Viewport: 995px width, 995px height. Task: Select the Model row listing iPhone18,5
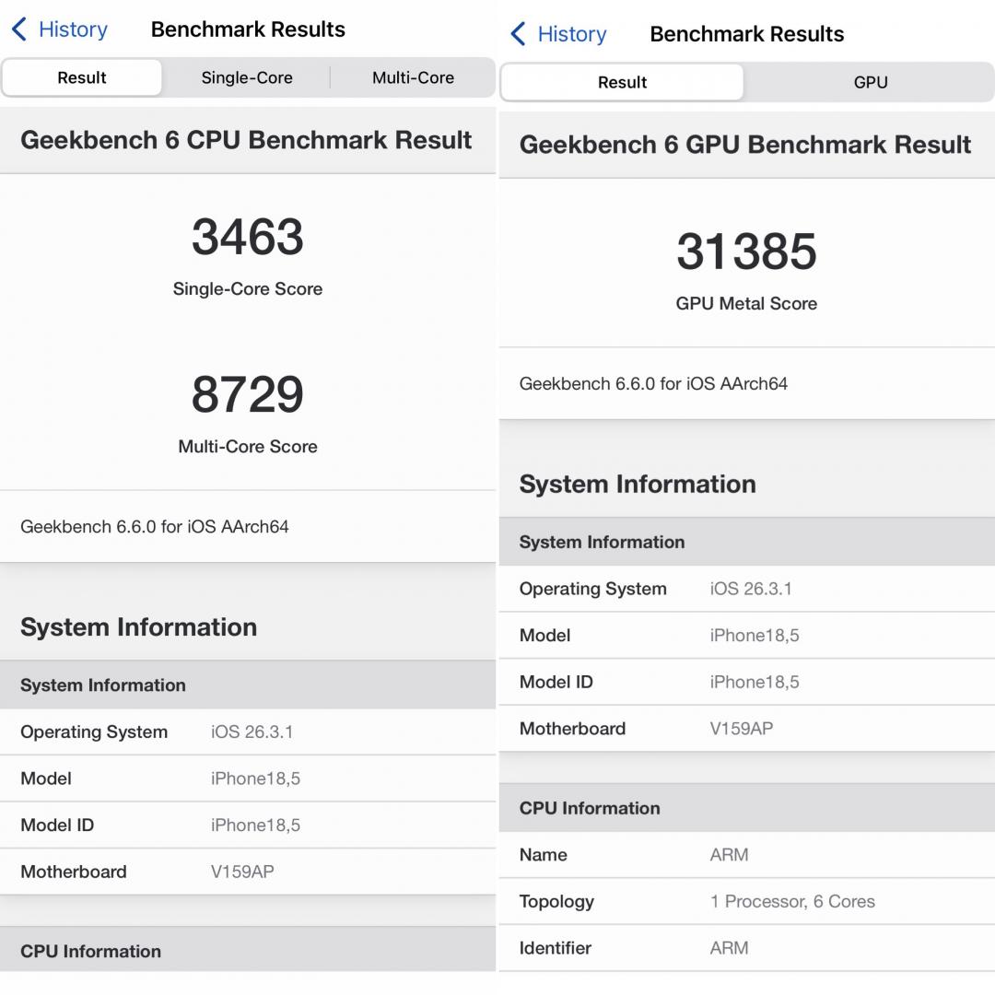click(x=249, y=778)
